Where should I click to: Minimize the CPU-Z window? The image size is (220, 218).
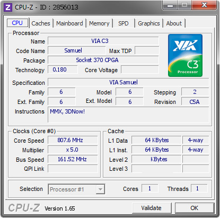pos(170,5)
